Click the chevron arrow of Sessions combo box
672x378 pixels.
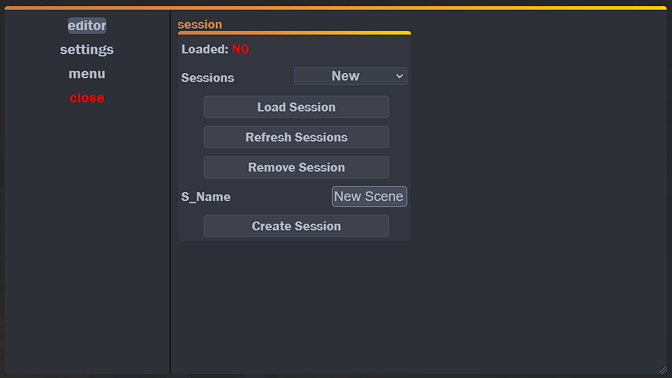pos(400,76)
